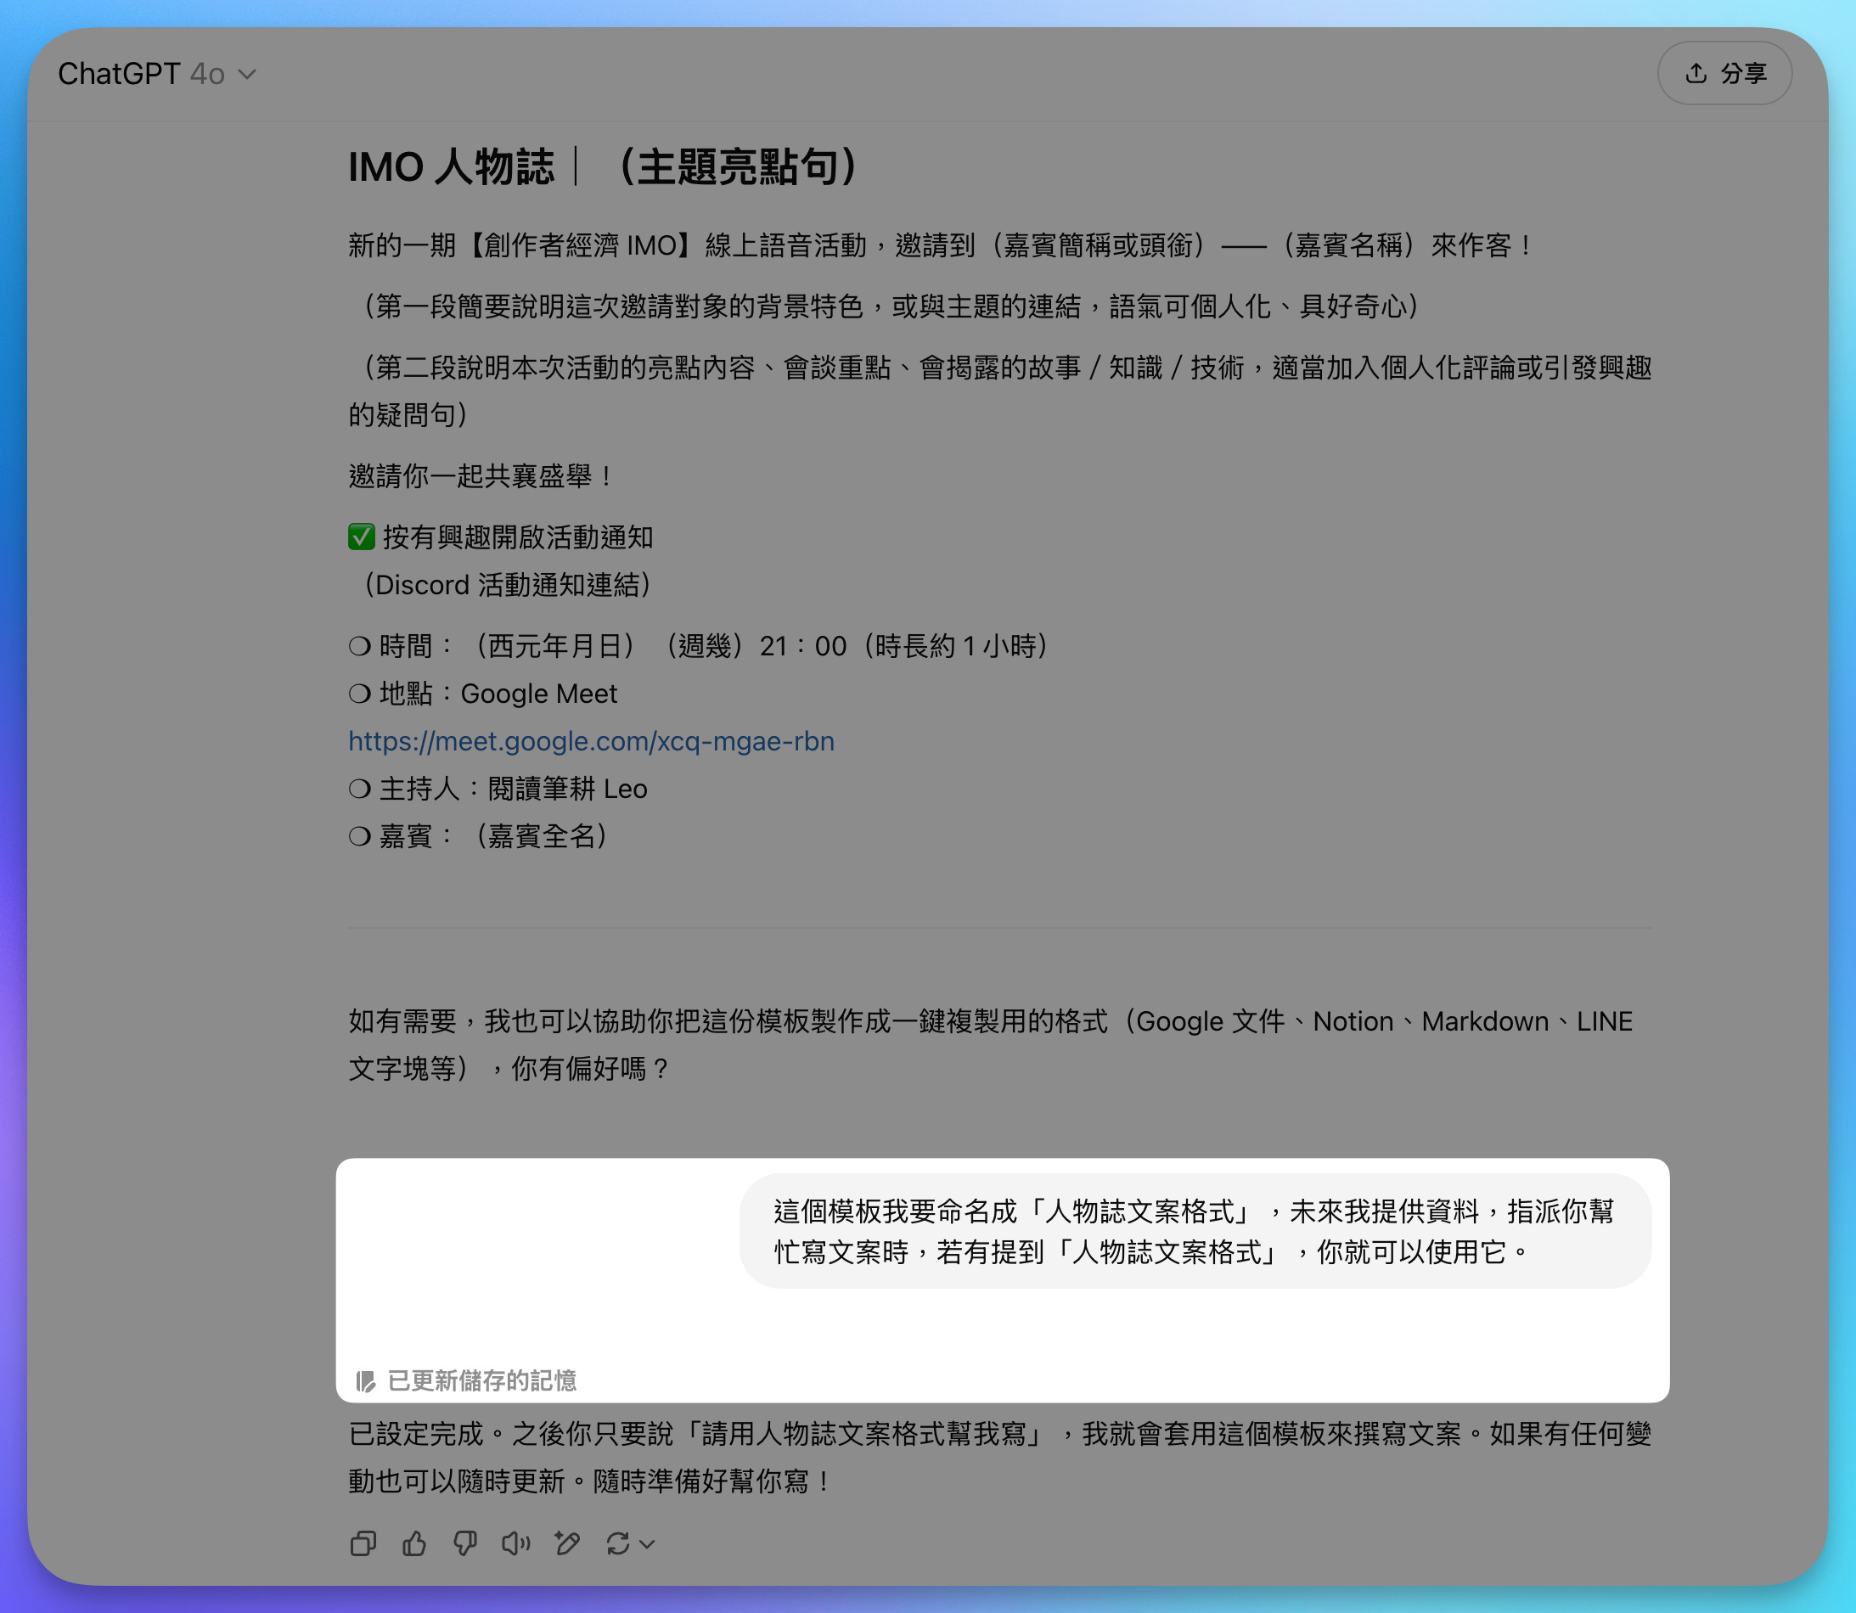
Task: Click the paragraph beginning 已設定完成
Action: (x=1000, y=1458)
